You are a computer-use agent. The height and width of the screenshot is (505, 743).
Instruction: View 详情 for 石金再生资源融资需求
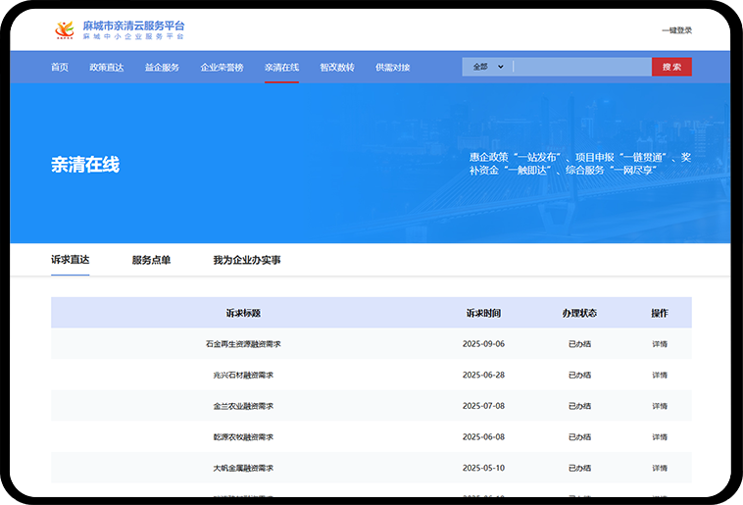coord(660,344)
